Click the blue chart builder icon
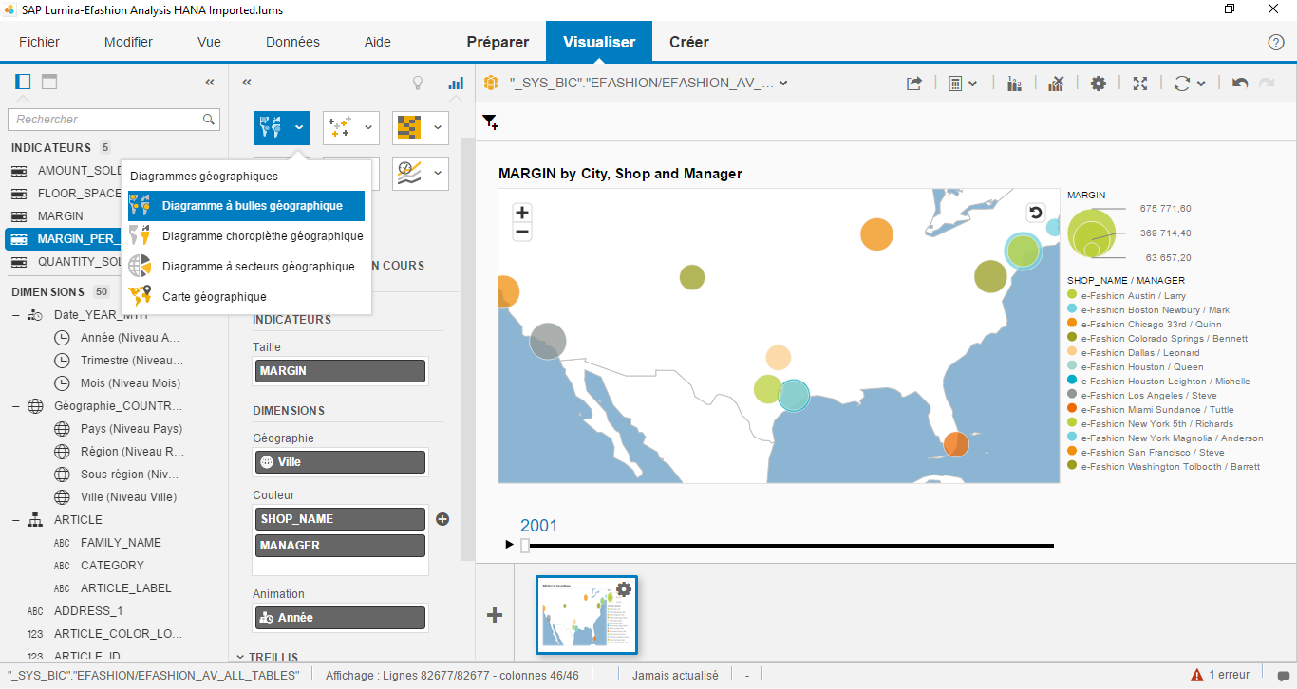 pyautogui.click(x=456, y=83)
